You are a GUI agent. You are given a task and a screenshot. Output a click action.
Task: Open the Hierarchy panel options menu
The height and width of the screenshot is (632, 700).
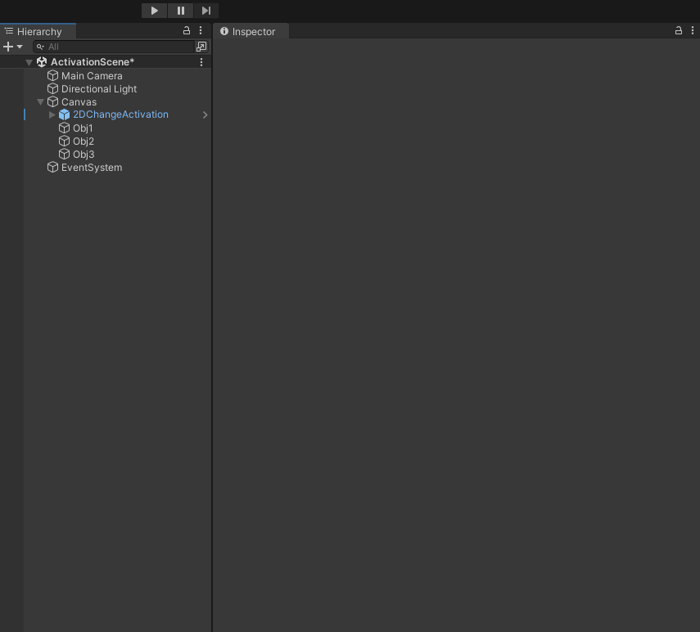pos(201,31)
